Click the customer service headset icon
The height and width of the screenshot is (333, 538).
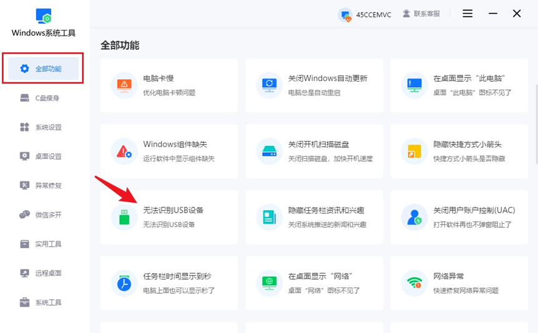[406, 14]
